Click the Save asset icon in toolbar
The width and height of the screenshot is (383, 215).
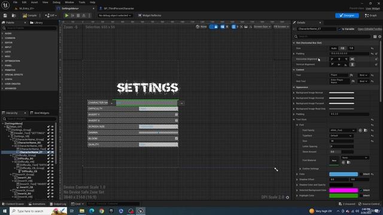(5, 16)
